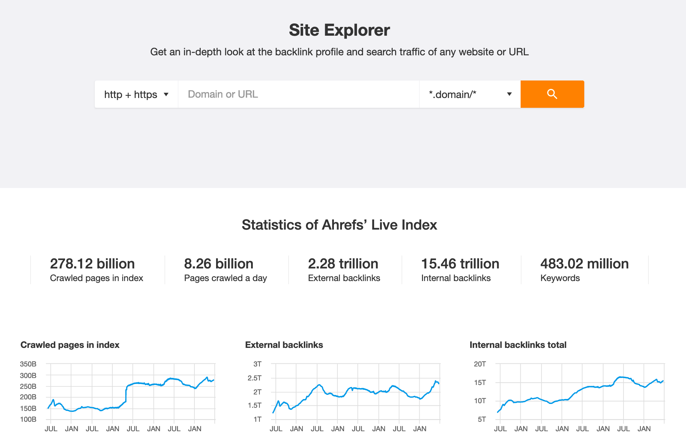Select the 2.28 trillion external backlinks stat

(343, 264)
